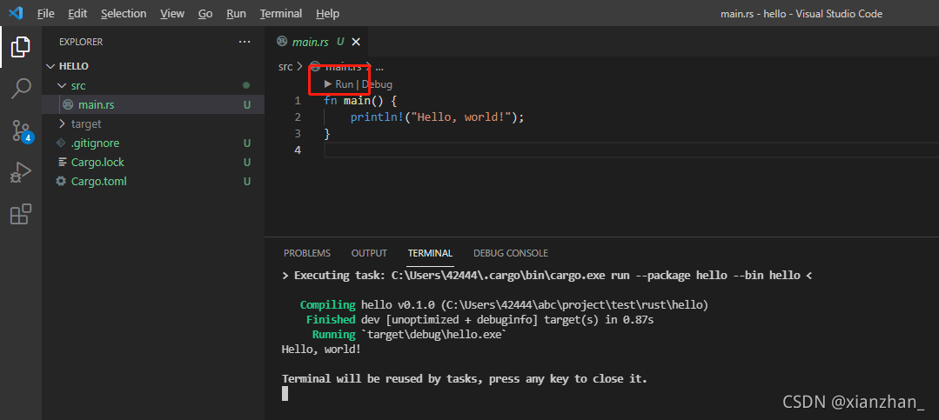Click line number 3 in the gutter
Viewport: 939px width, 420px height.
coord(298,133)
